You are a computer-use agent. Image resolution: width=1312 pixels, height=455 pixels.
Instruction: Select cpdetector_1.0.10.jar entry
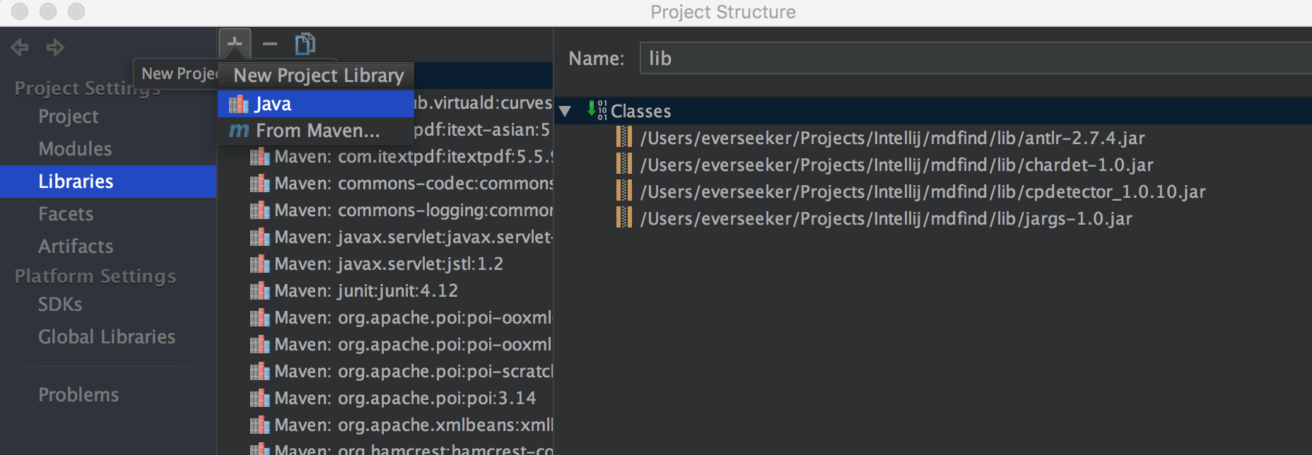coord(922,191)
